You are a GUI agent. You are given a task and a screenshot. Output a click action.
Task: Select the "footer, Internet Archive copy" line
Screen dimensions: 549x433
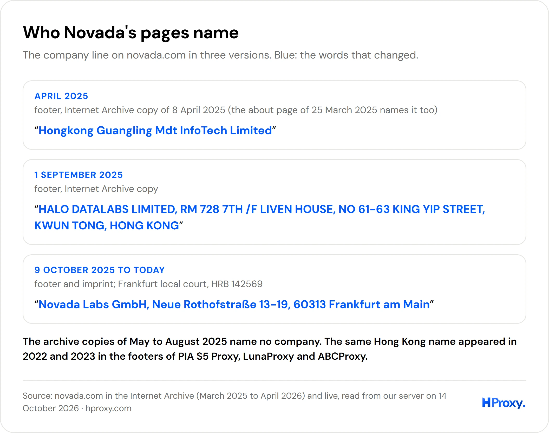click(96, 189)
